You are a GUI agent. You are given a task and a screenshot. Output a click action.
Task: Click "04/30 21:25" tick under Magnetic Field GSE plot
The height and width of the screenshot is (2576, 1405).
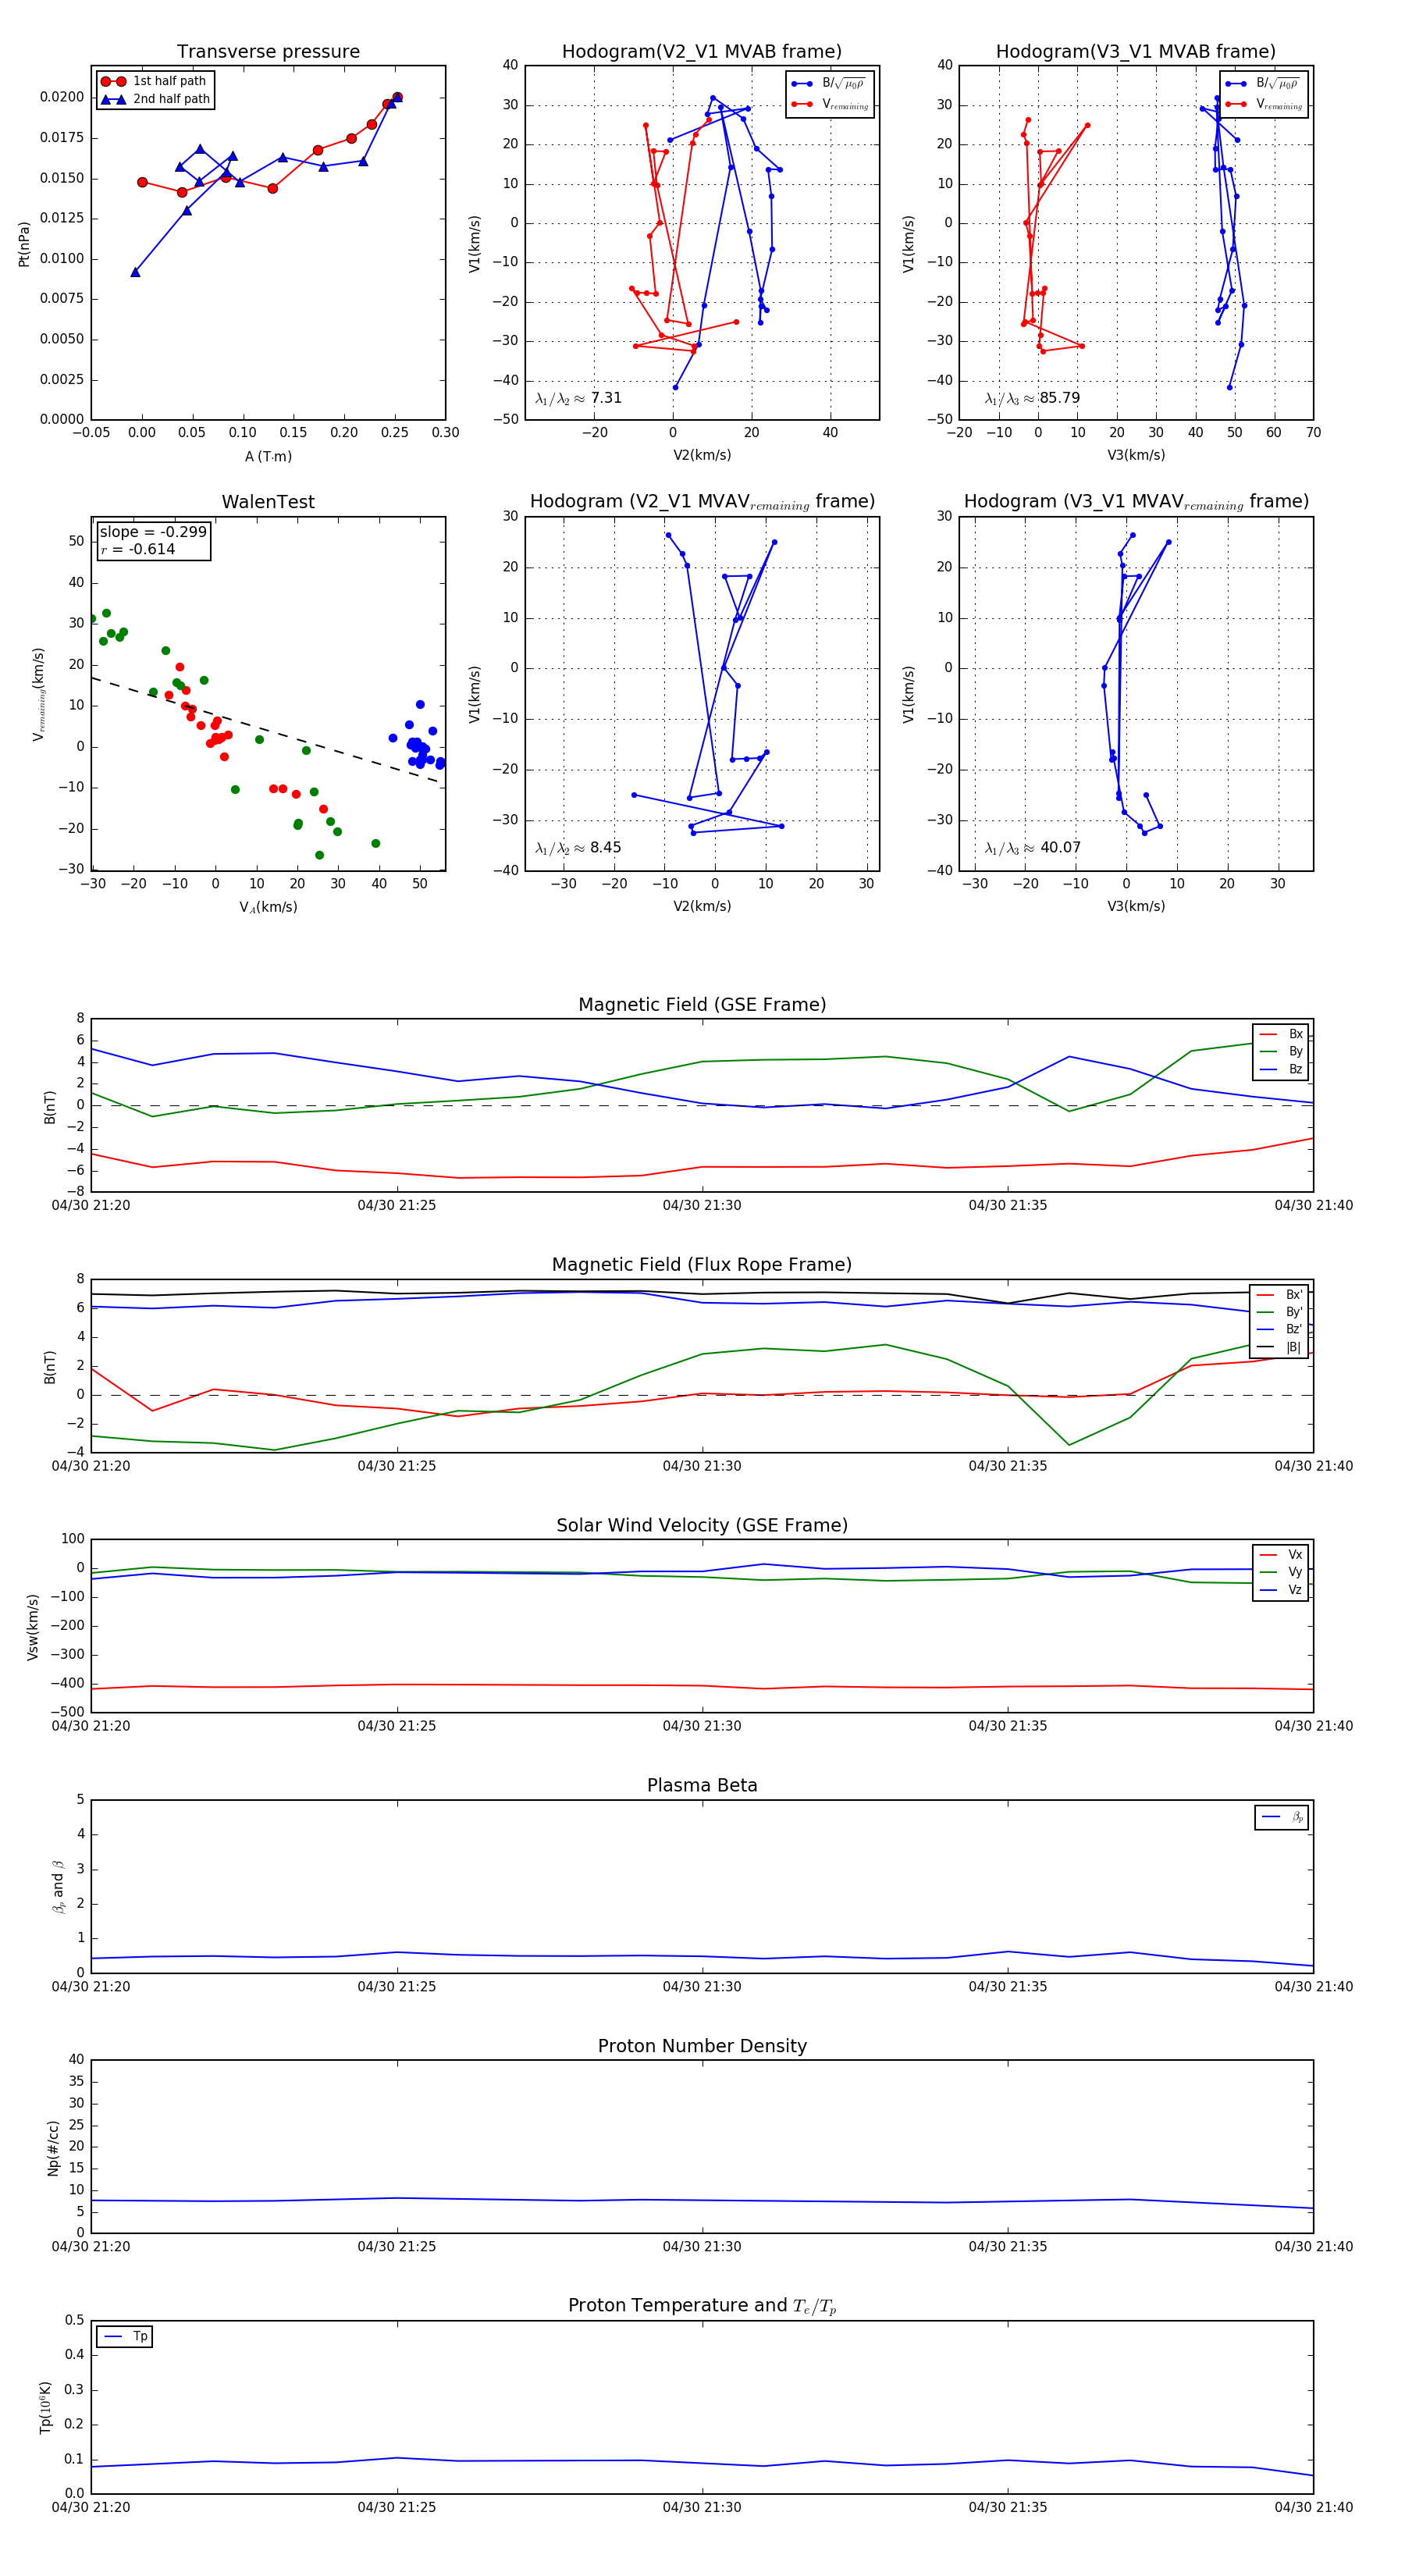point(397,1206)
